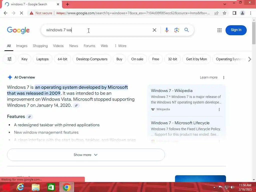The image size is (256, 192).
Task: Toggle the browser side panel
Action: tap(234, 13)
